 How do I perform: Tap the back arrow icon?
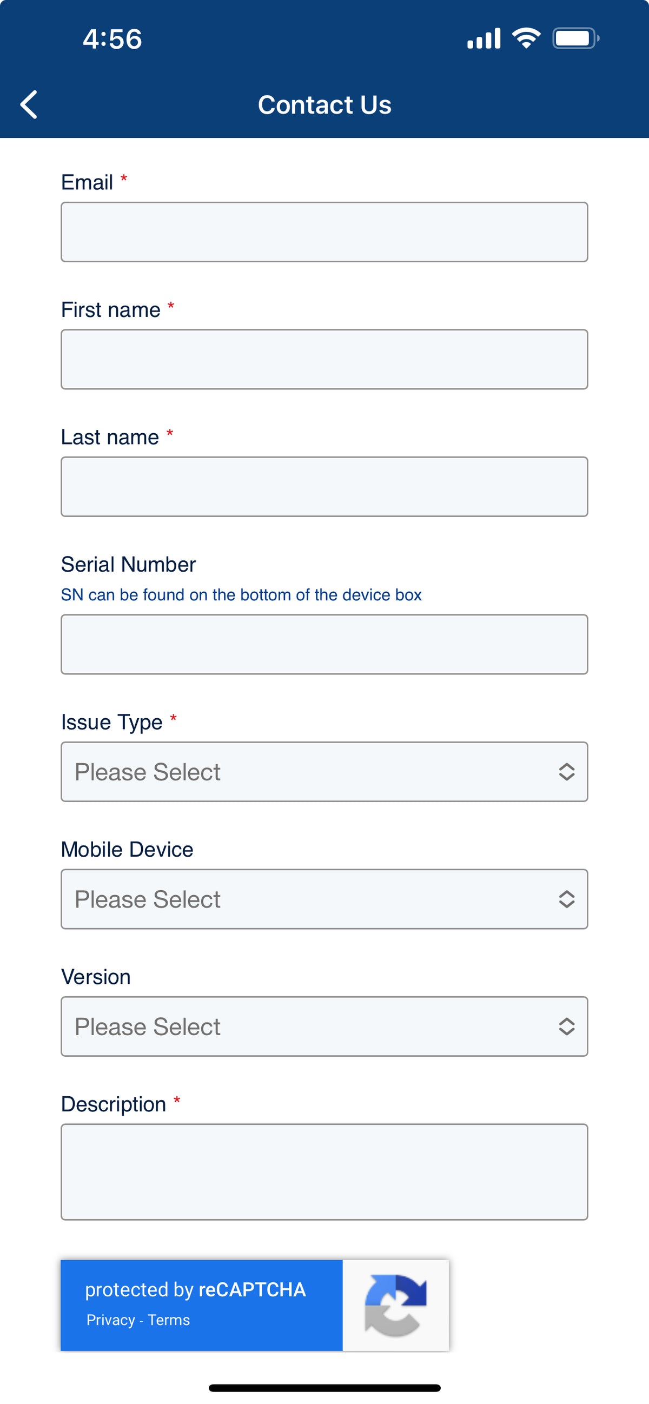pyautogui.click(x=29, y=104)
